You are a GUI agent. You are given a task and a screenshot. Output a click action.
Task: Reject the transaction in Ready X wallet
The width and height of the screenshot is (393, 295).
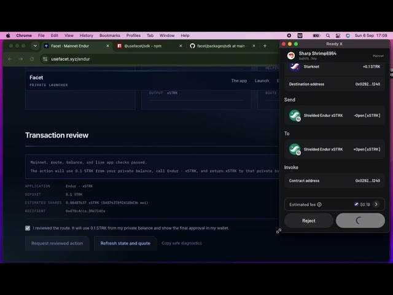[308, 221]
